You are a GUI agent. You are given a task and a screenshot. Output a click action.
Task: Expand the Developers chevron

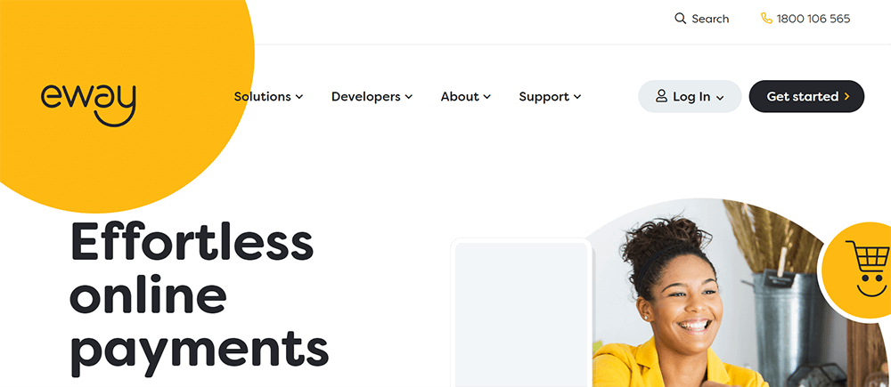[409, 97]
